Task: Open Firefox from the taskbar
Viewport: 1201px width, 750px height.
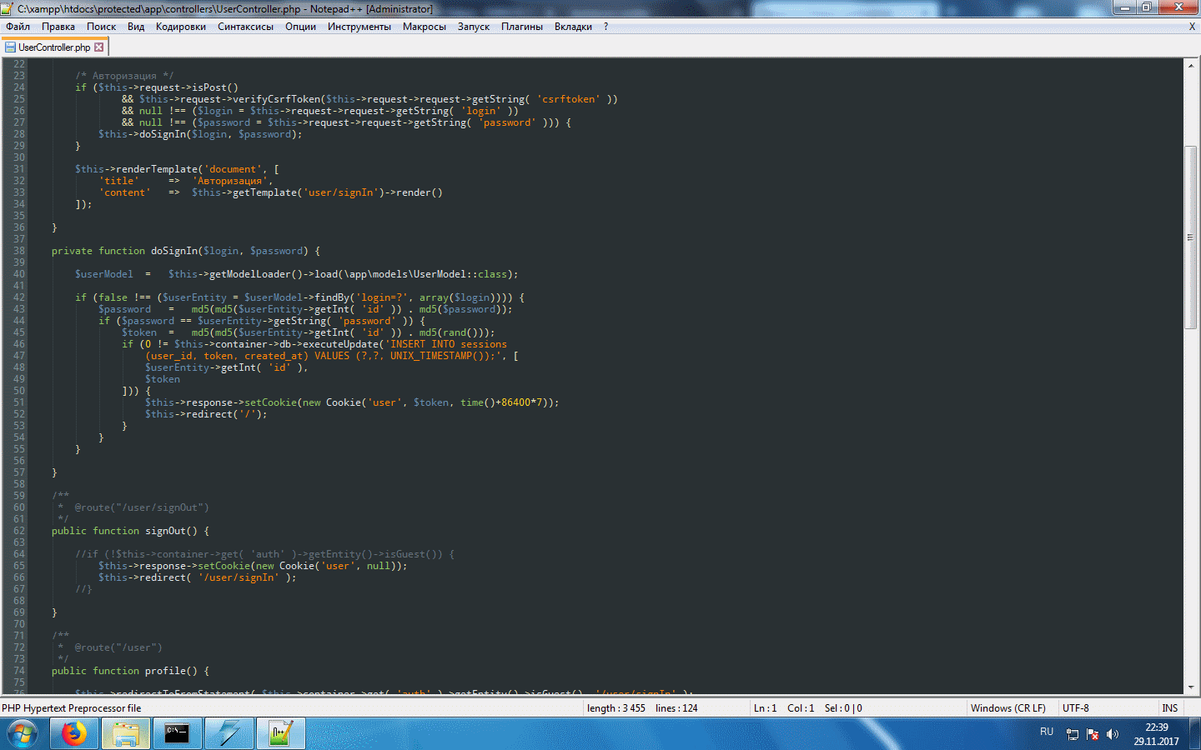Action: click(74, 733)
